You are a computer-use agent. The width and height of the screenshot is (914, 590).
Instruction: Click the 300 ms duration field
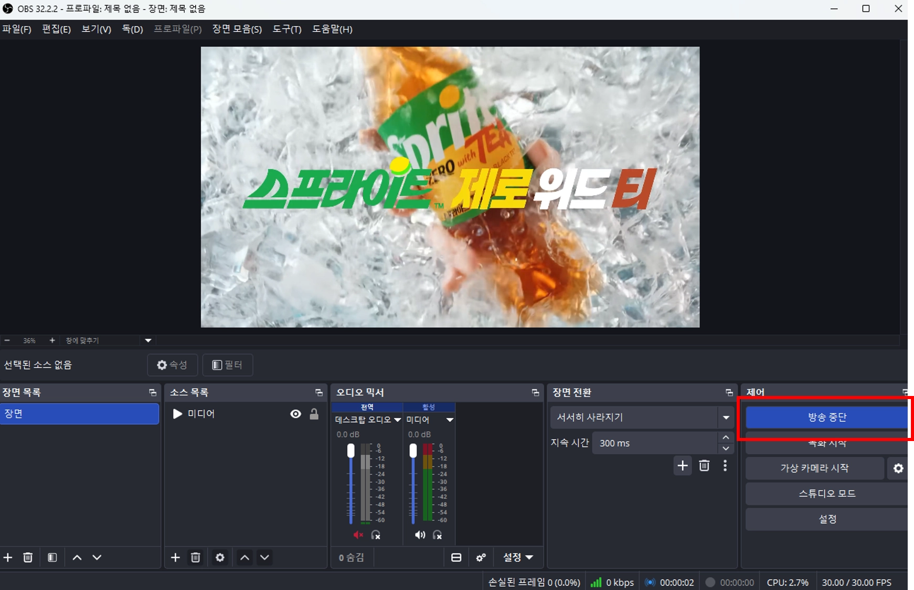pyautogui.click(x=655, y=443)
